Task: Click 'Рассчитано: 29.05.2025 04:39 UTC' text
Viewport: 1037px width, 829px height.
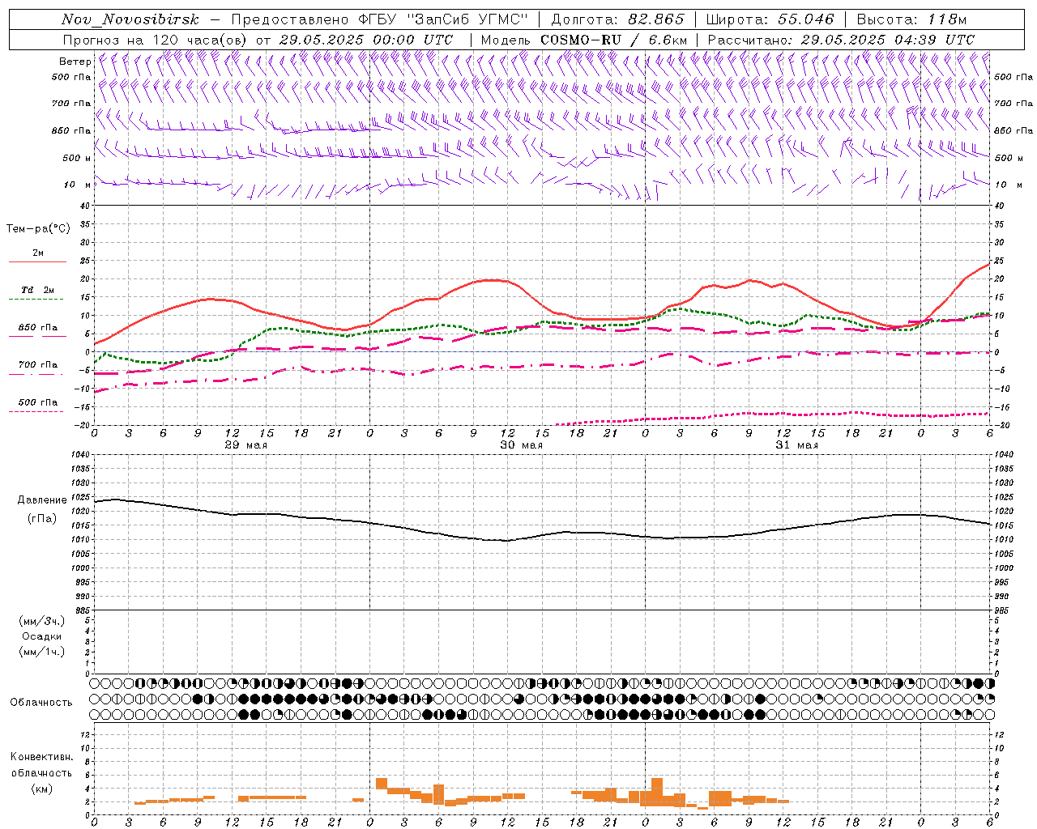Action: coord(840,40)
